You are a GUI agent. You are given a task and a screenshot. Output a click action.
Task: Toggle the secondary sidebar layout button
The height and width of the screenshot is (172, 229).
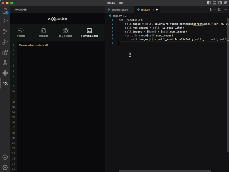[x=220, y=3]
